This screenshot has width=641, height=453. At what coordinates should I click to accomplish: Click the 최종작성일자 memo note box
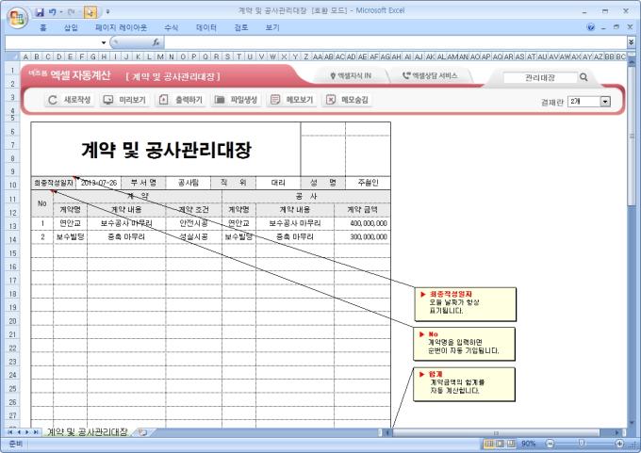click(466, 304)
